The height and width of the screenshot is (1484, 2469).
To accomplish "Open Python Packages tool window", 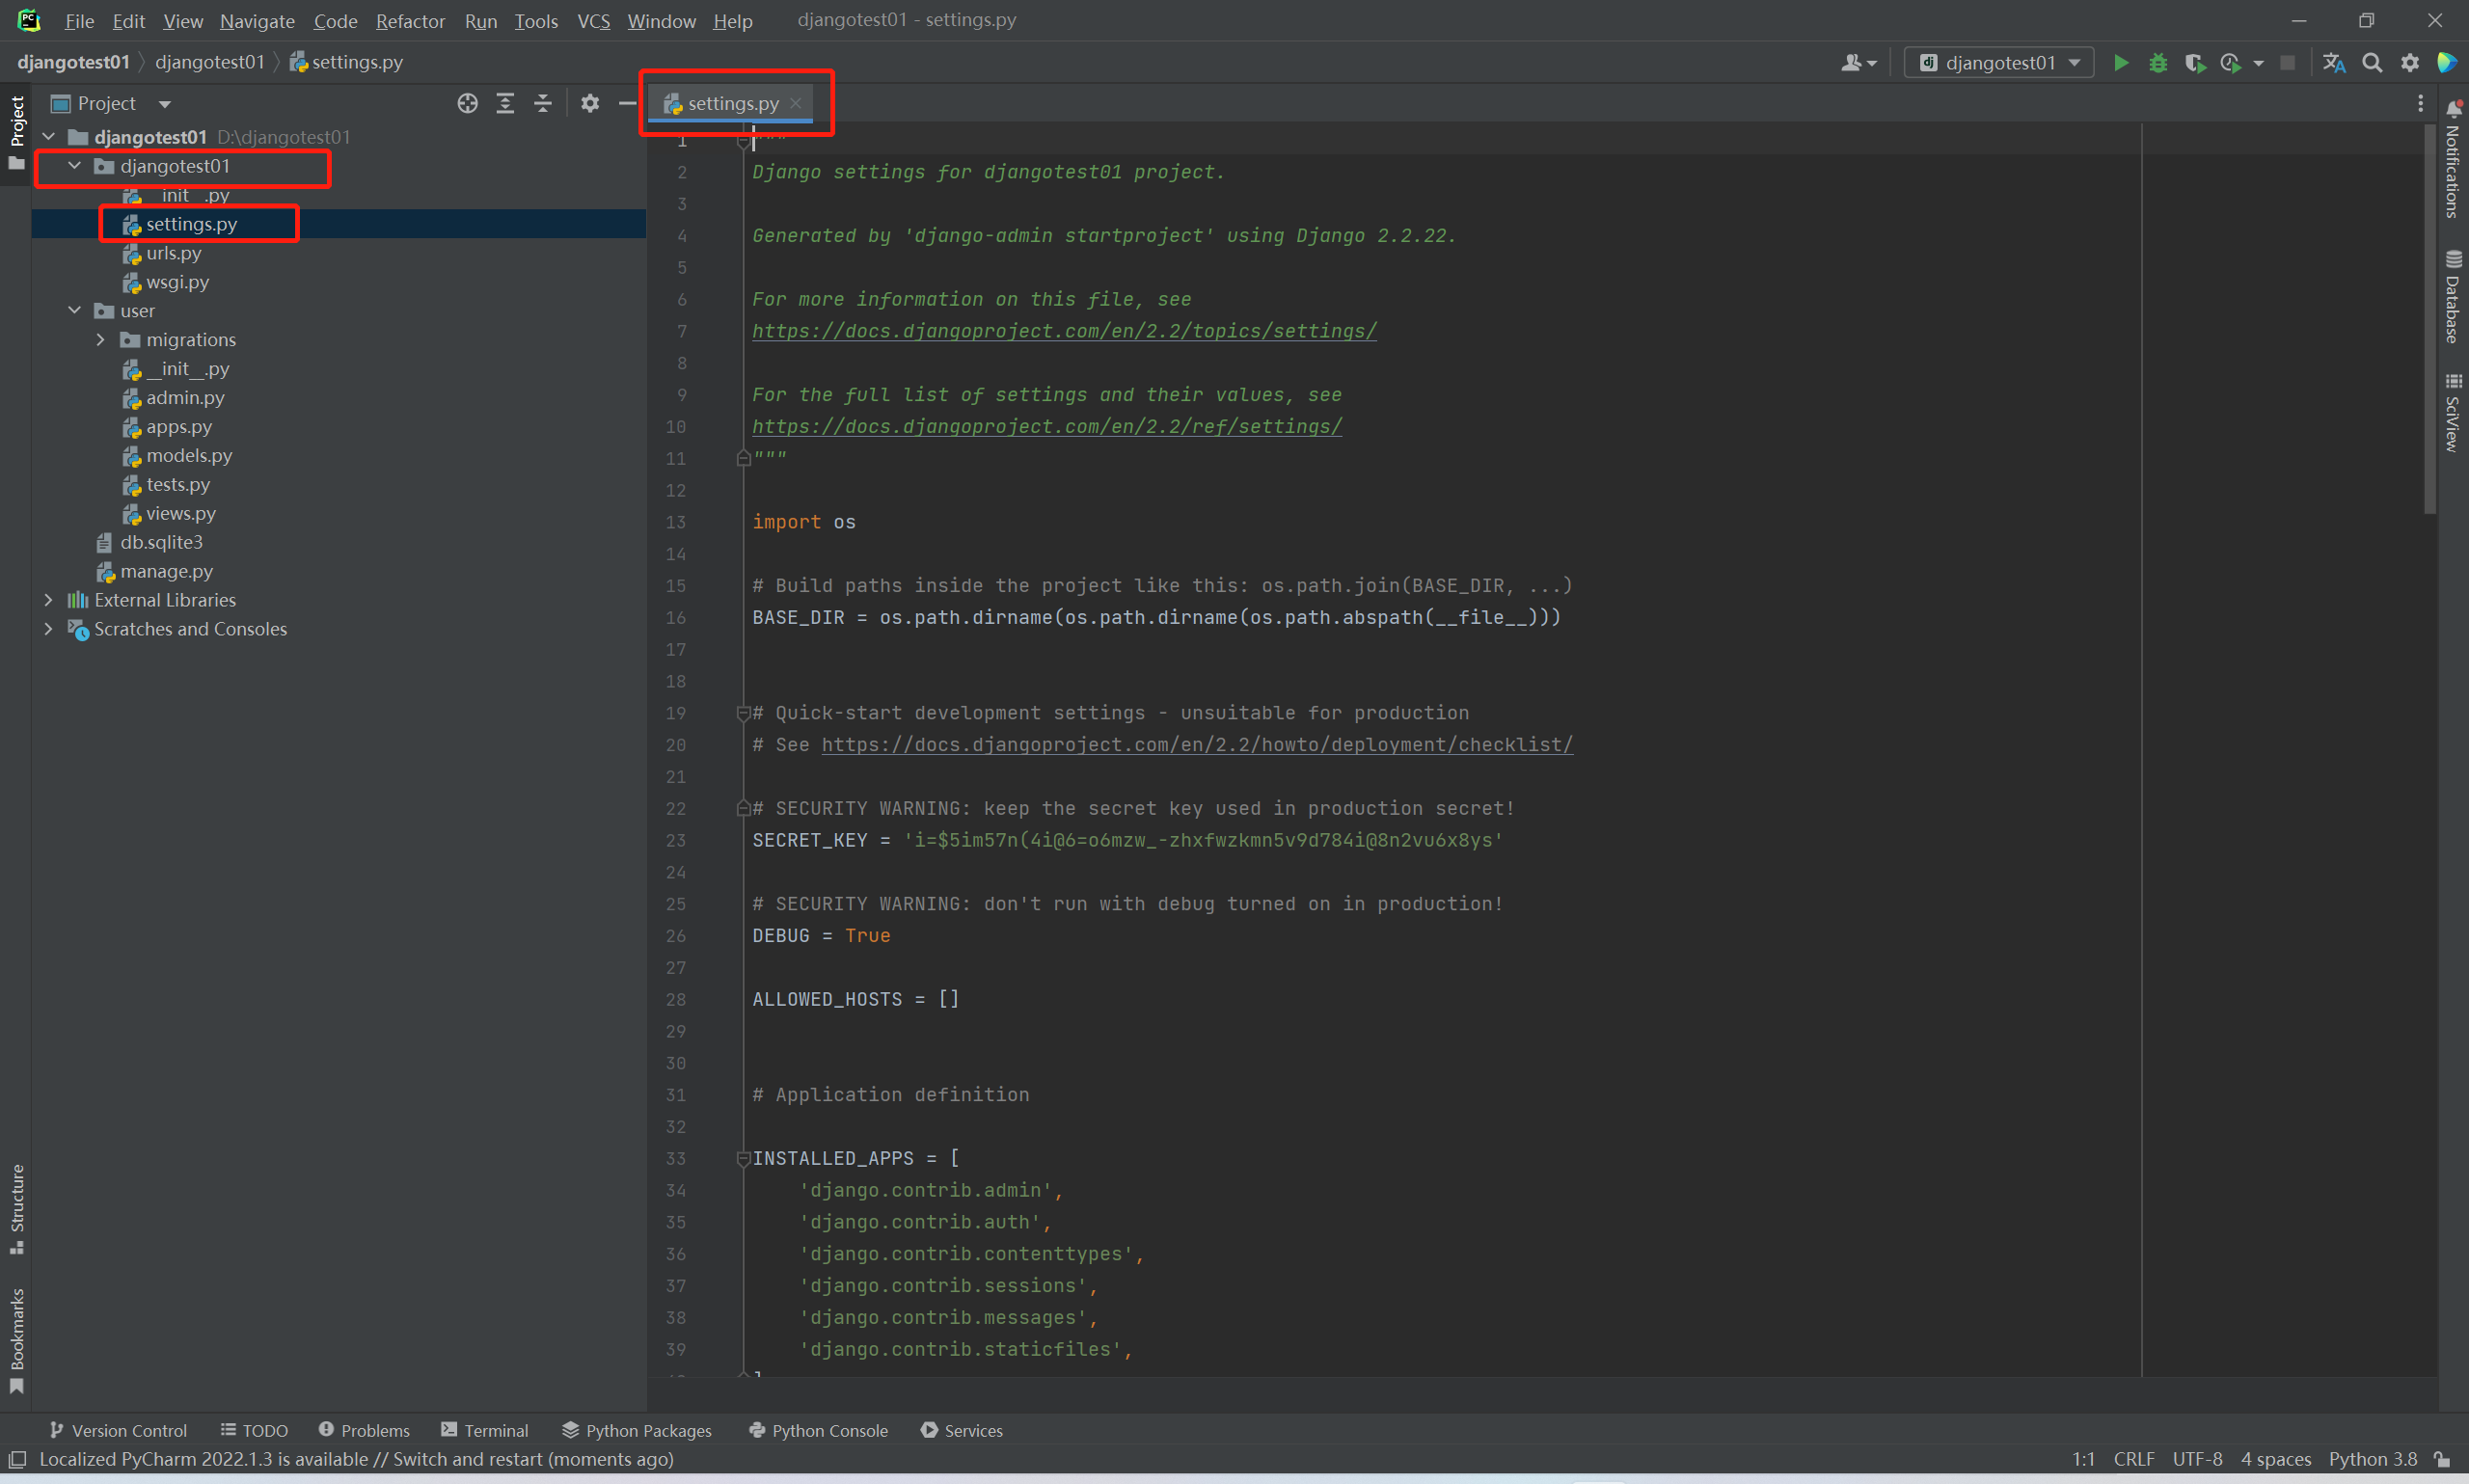I will (637, 1430).
